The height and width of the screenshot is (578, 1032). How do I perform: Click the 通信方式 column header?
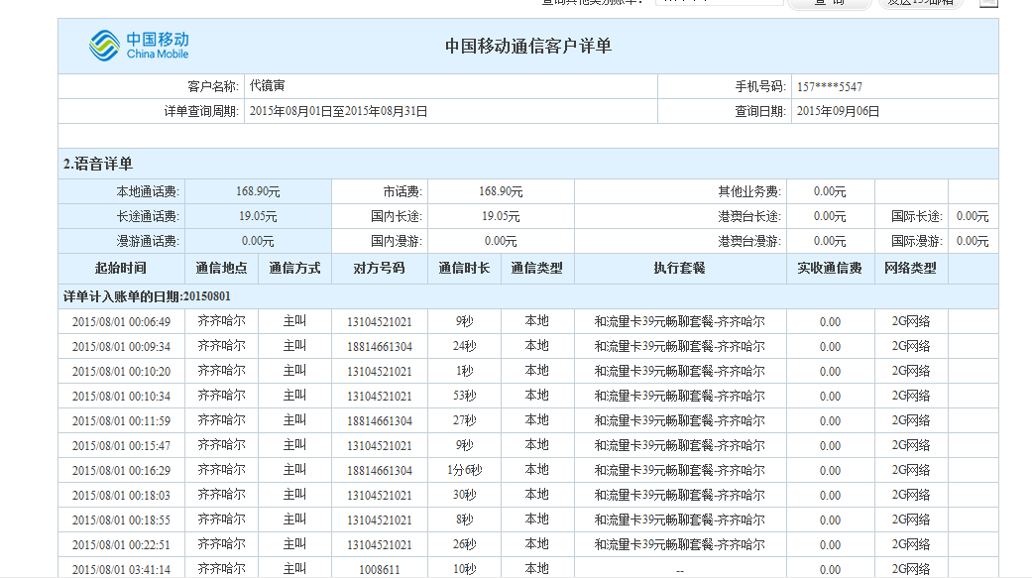coord(294,268)
